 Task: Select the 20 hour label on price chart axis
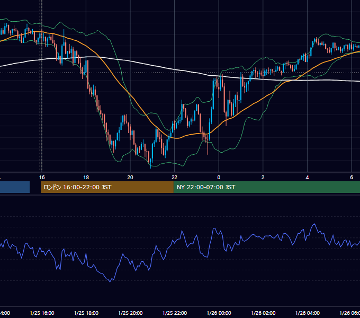coord(130,178)
